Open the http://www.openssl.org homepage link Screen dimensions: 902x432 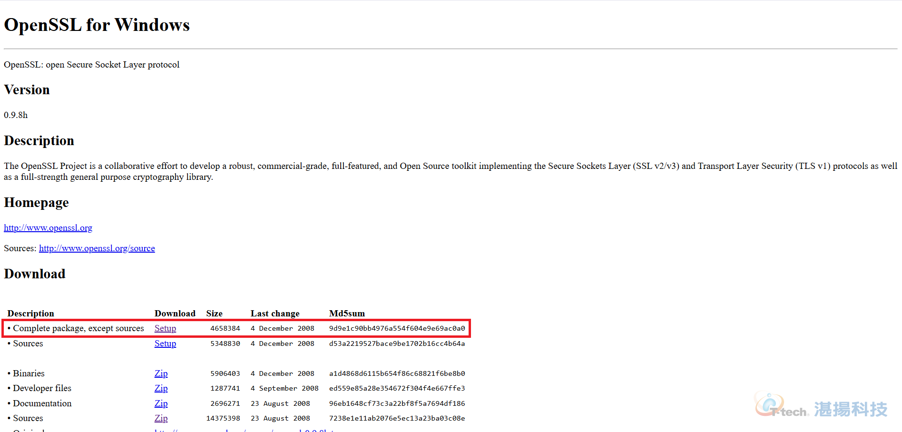[48, 228]
